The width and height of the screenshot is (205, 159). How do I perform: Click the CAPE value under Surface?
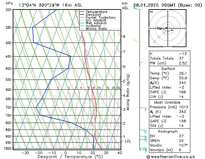pyautogui.click(x=183, y=92)
